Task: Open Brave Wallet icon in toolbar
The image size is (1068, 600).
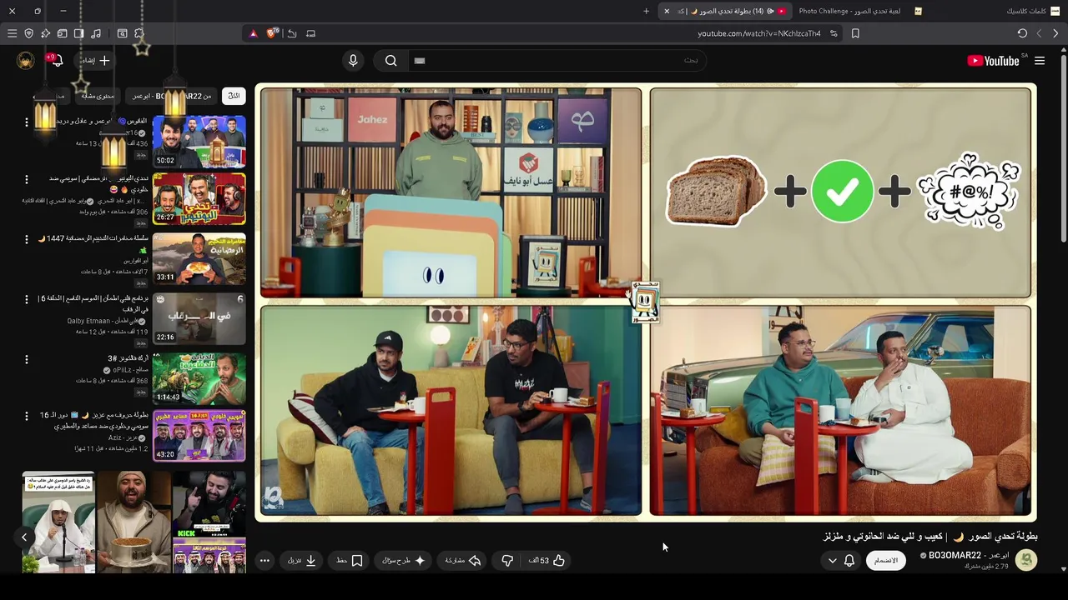Action: (62, 33)
